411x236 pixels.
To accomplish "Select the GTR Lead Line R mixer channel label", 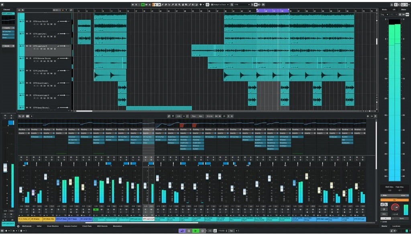I will (x=149, y=219).
